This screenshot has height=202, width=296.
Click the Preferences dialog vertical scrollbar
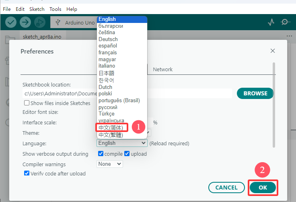point(274,105)
